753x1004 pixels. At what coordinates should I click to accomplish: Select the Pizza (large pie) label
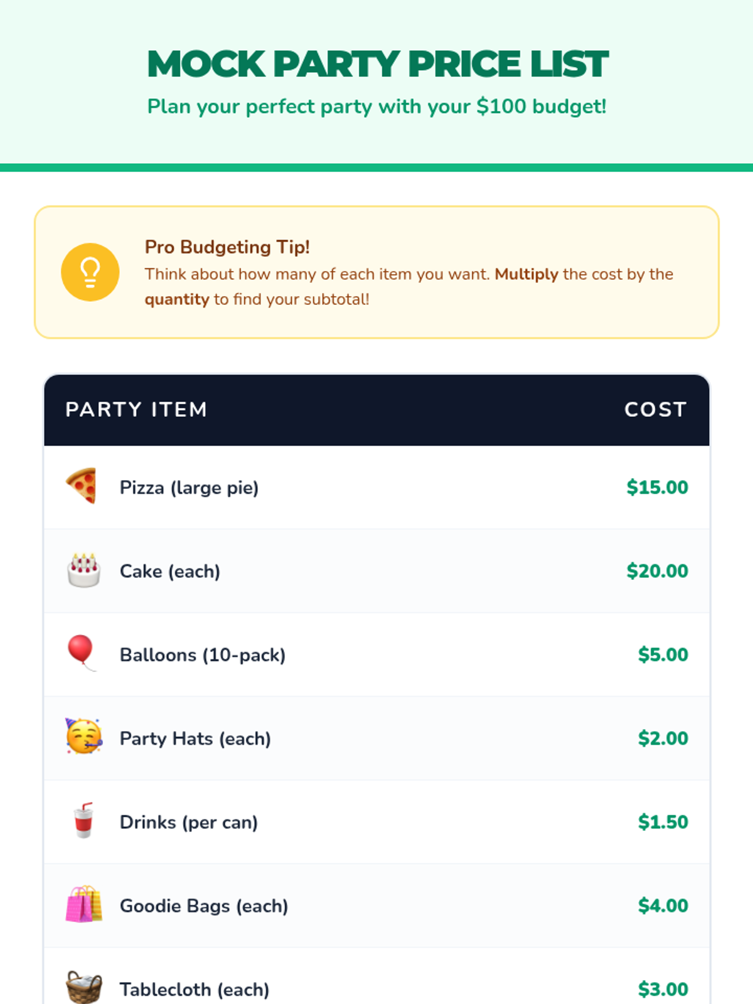click(x=189, y=488)
